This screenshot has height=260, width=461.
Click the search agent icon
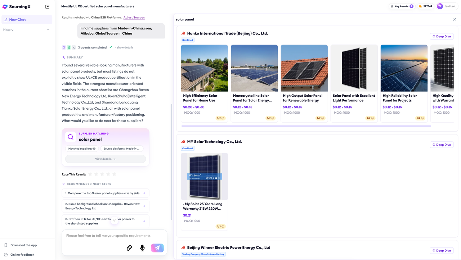[64, 47]
